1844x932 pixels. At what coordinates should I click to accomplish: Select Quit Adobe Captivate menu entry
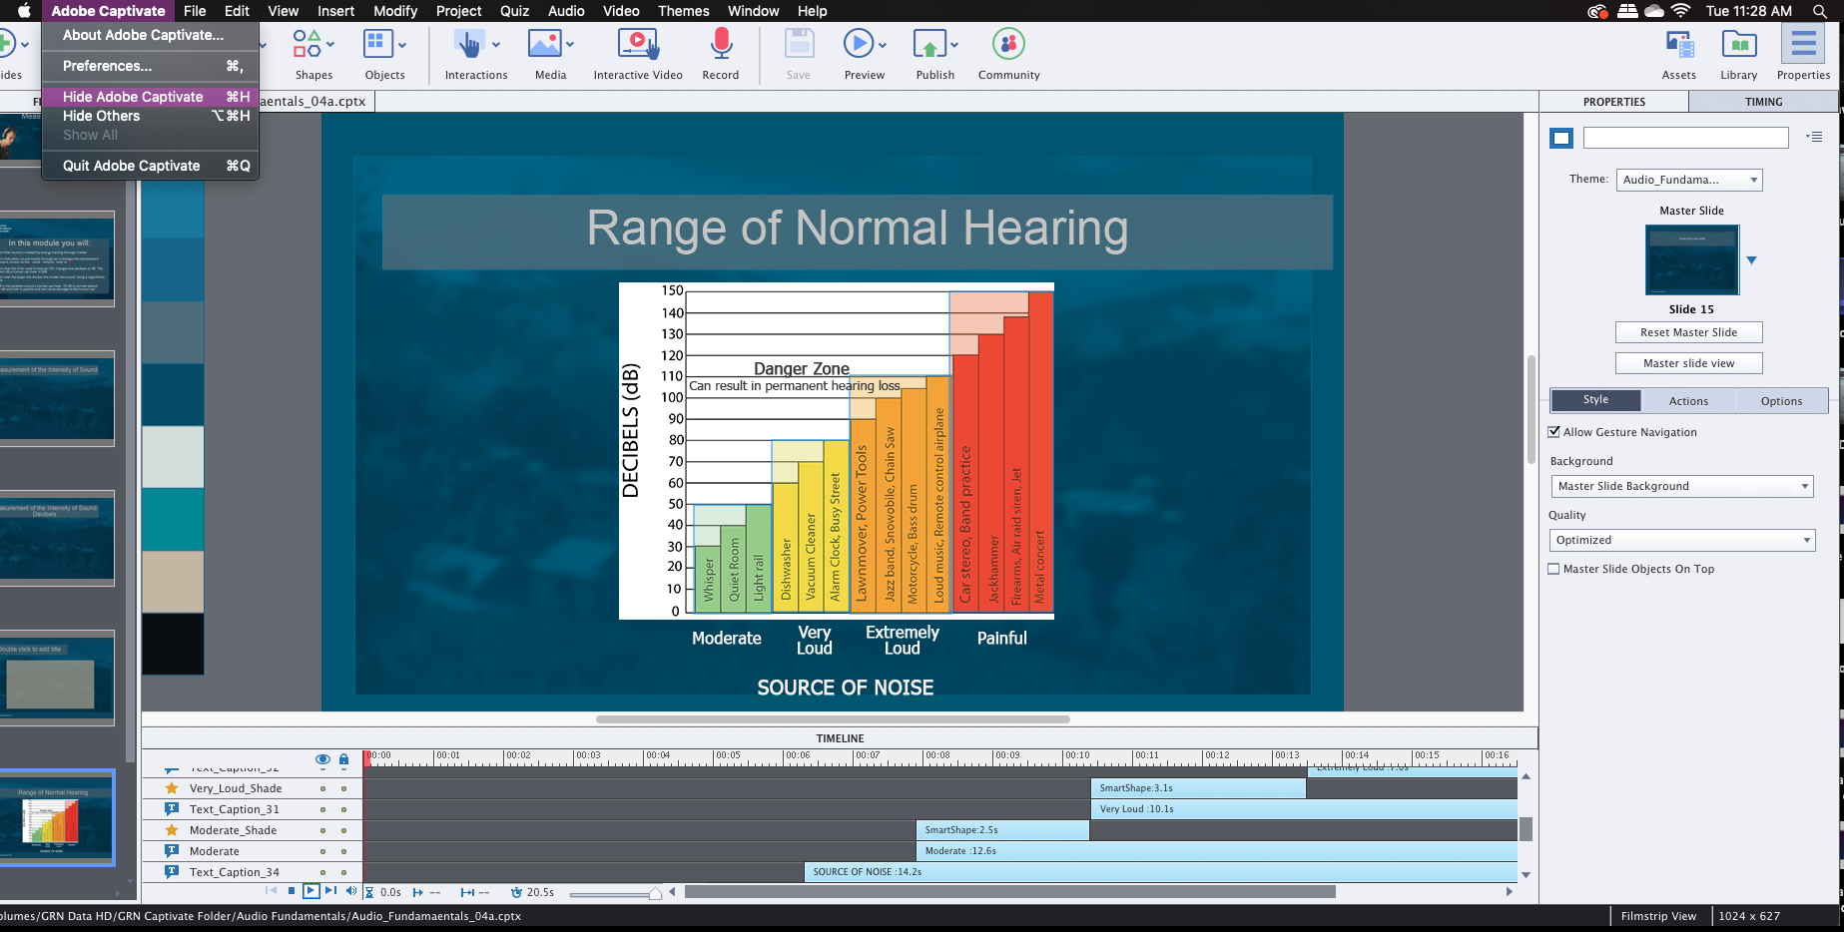point(131,166)
